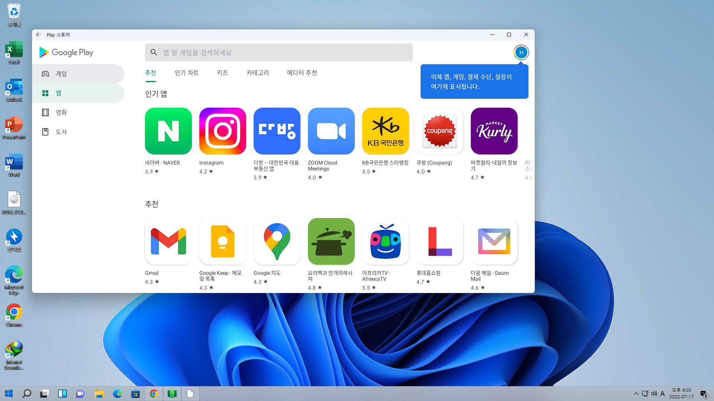
Task: Open Internet Download Manager desktop shortcut
Action: 14,355
